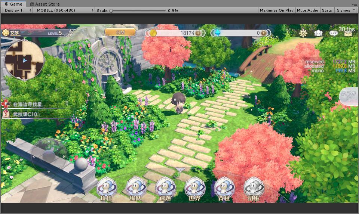This screenshot has height=214, width=359.
Task: Toggle Mute Audio
Action: 307,10
